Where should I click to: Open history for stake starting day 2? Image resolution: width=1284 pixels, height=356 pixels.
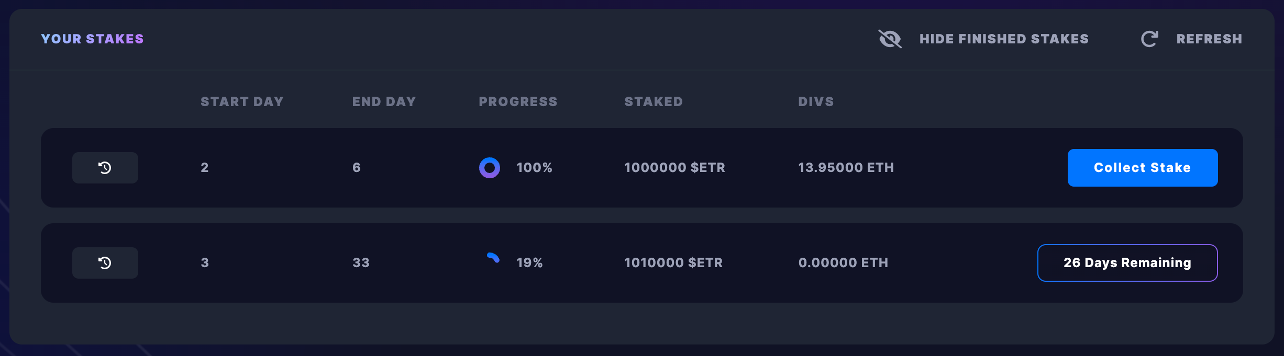click(105, 168)
